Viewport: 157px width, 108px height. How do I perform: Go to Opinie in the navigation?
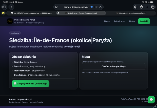[x=132, y=21]
